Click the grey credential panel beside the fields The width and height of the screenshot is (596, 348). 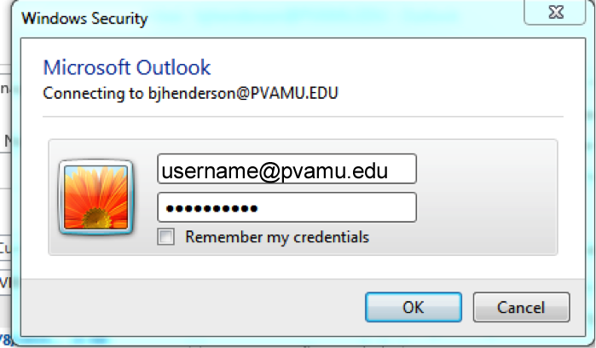[487, 197]
